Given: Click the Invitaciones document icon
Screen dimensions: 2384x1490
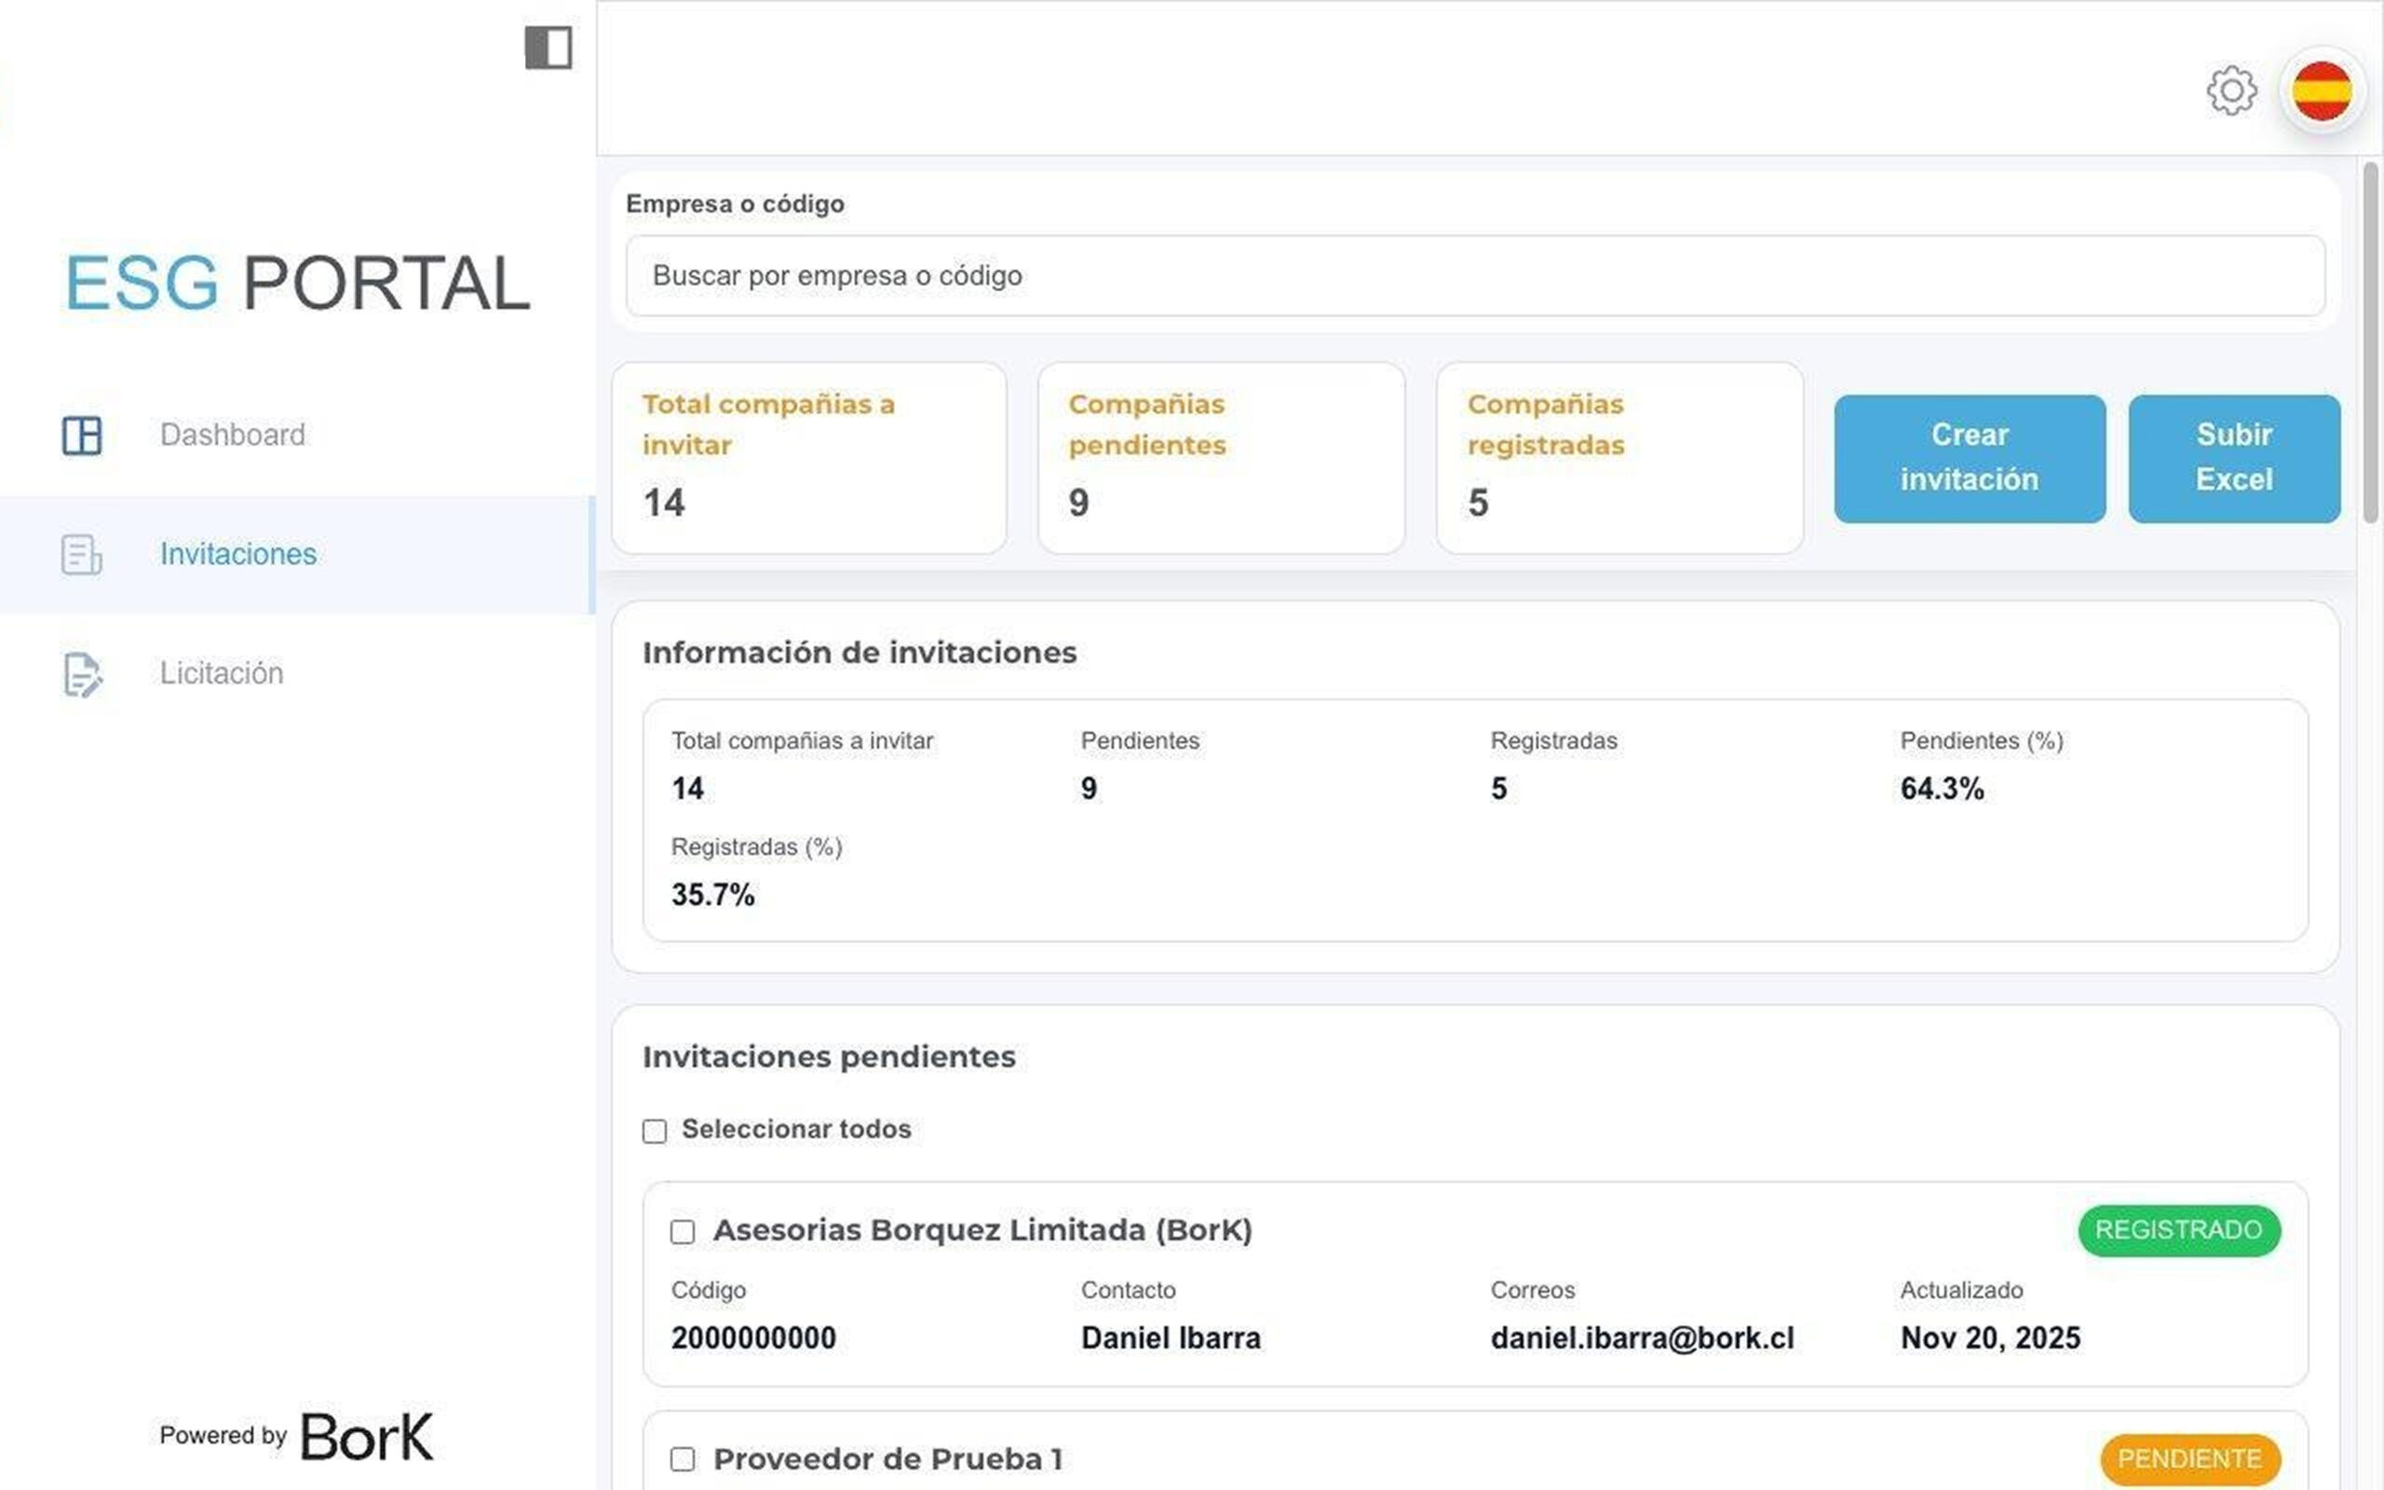Looking at the screenshot, I should 82,554.
